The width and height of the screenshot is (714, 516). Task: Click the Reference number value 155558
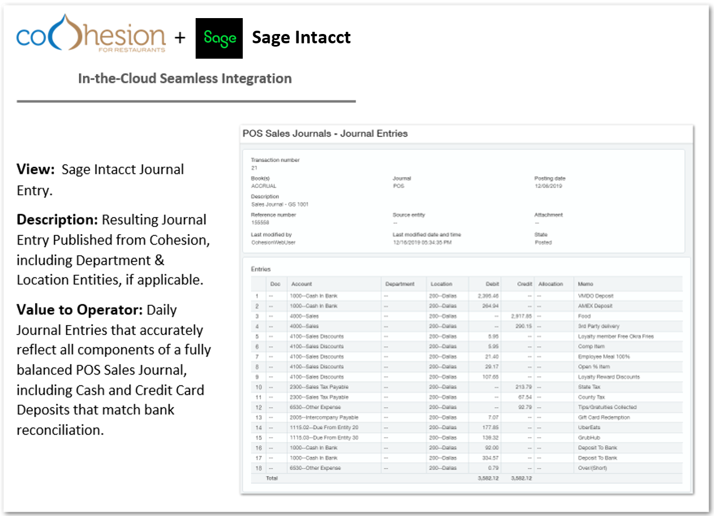click(x=260, y=223)
